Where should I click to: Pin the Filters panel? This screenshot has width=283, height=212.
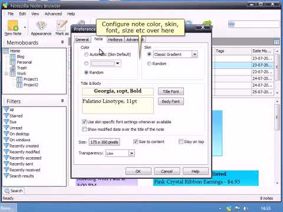(62, 101)
